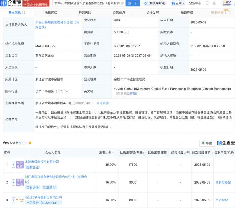Open 余姚市舜欣投资有限公司 link
Image resolution: width=235 pixels, height=208 pixels.
42,162
